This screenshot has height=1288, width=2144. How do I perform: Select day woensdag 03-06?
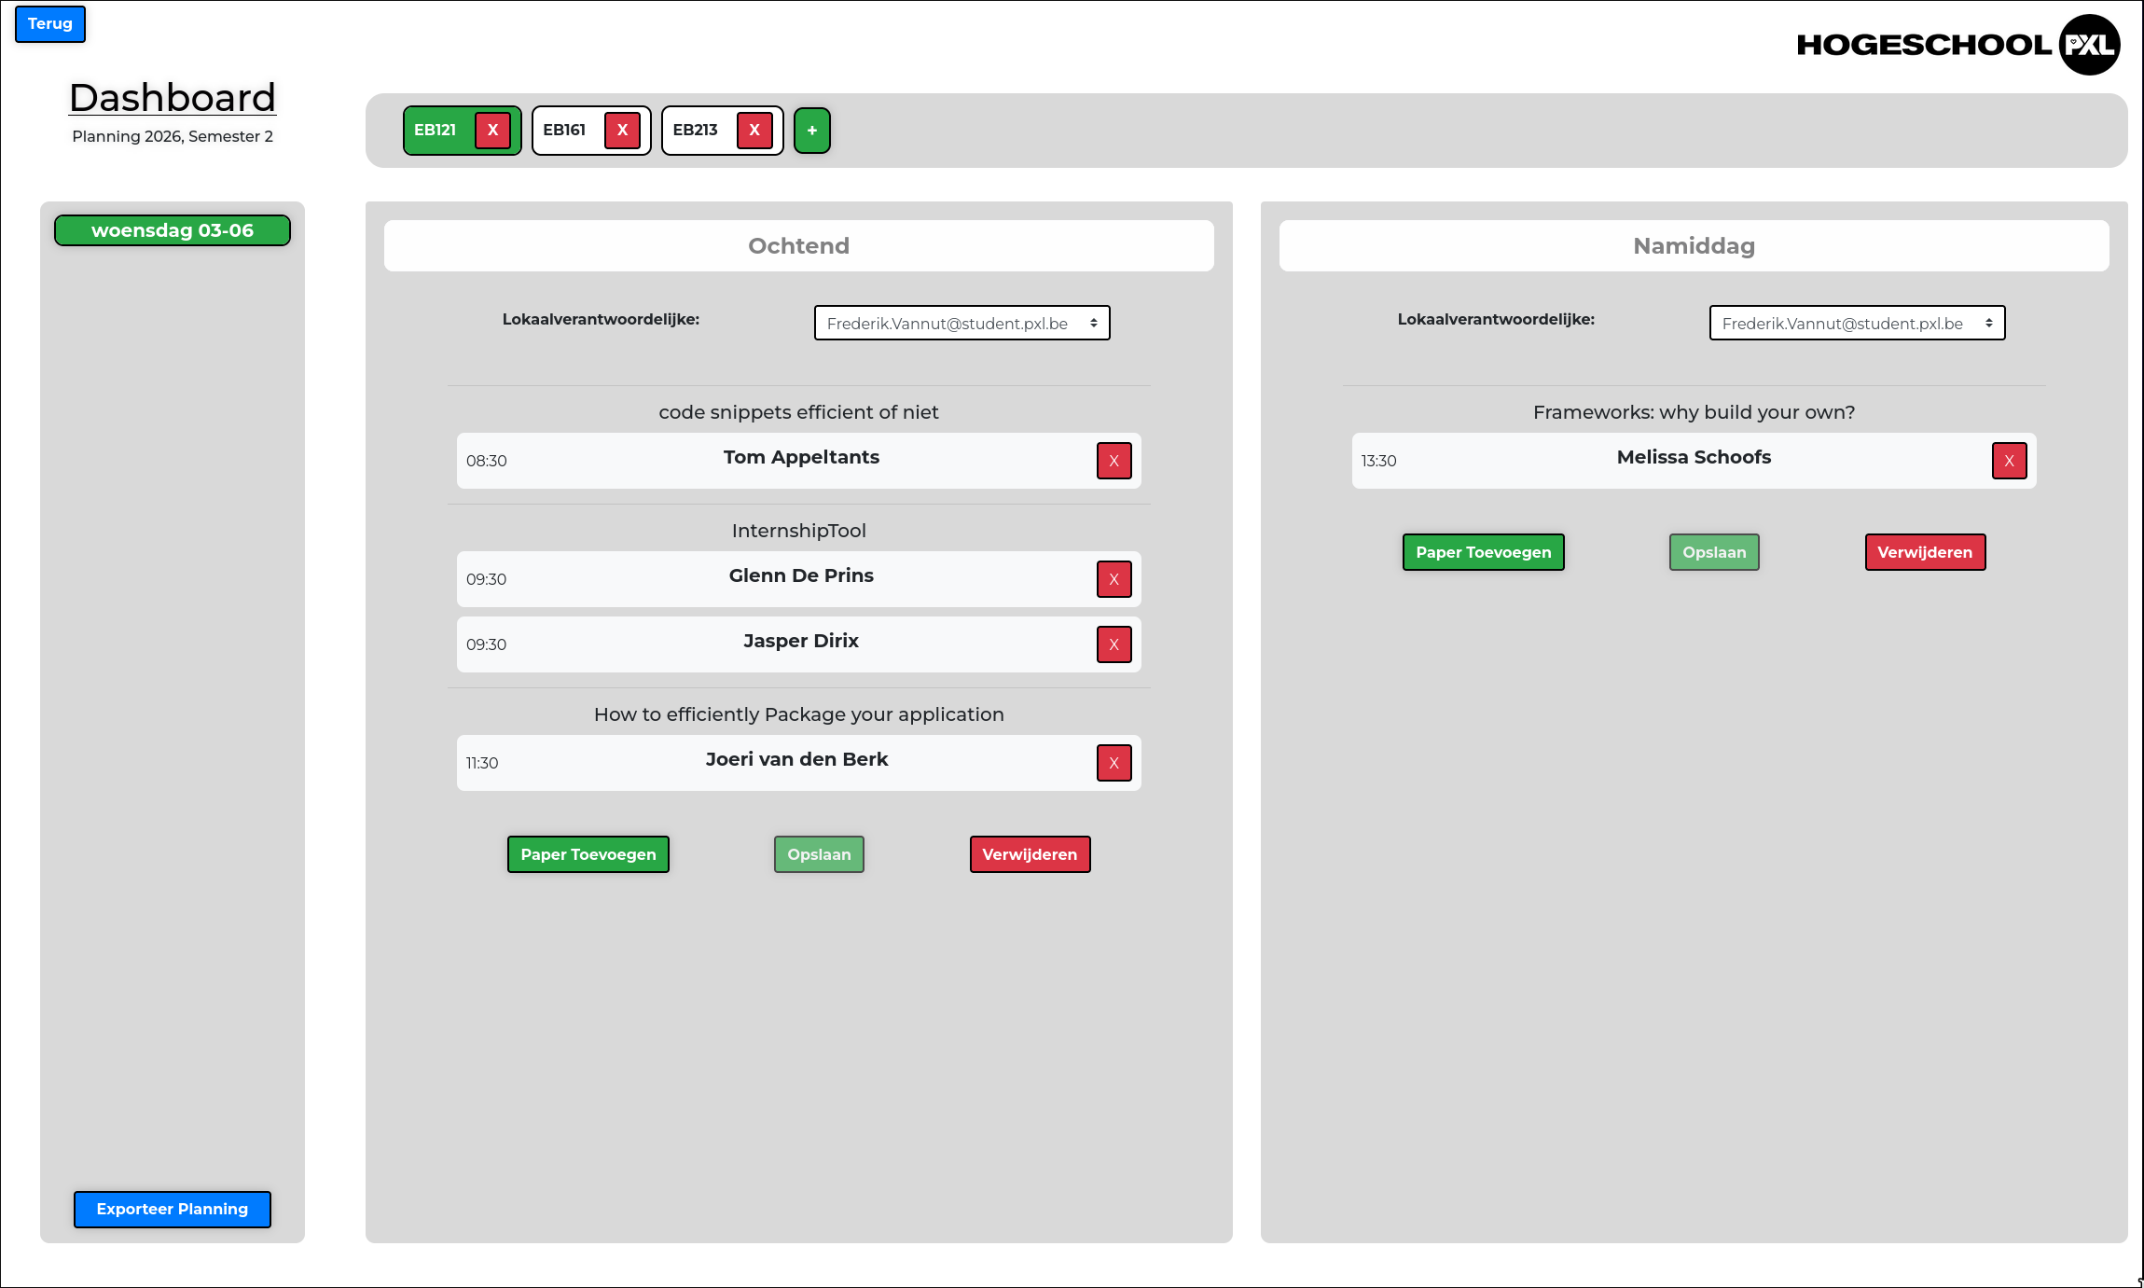pos(173,230)
